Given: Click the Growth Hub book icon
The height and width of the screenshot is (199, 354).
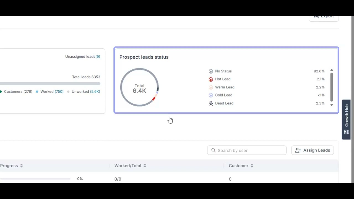Looking at the screenshot, I should tap(347, 132).
